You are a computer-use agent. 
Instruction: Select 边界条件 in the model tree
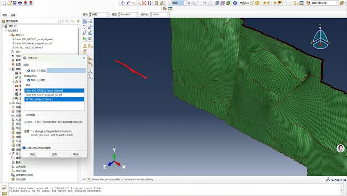pyautogui.click(x=20, y=167)
